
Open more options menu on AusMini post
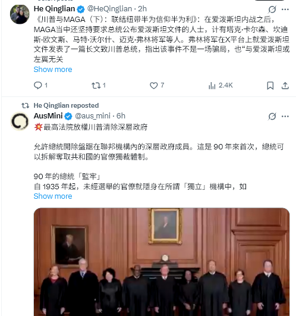[285, 116]
